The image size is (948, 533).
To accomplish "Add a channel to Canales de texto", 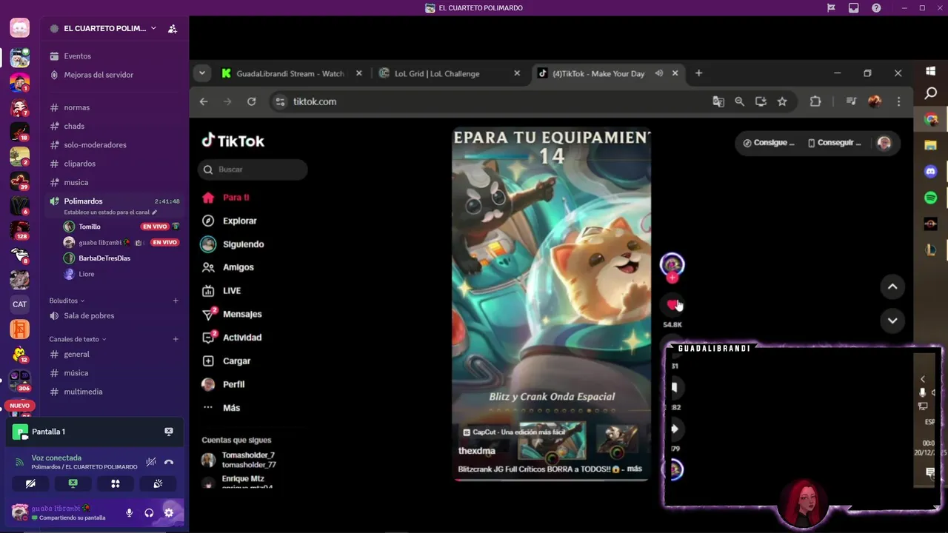I will click(x=176, y=339).
